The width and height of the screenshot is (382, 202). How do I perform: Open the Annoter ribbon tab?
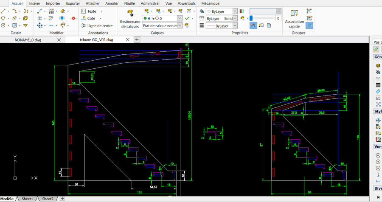112,3
